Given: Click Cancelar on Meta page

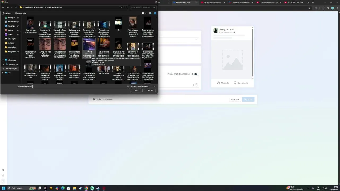Looking at the screenshot, I should pyautogui.click(x=235, y=99).
